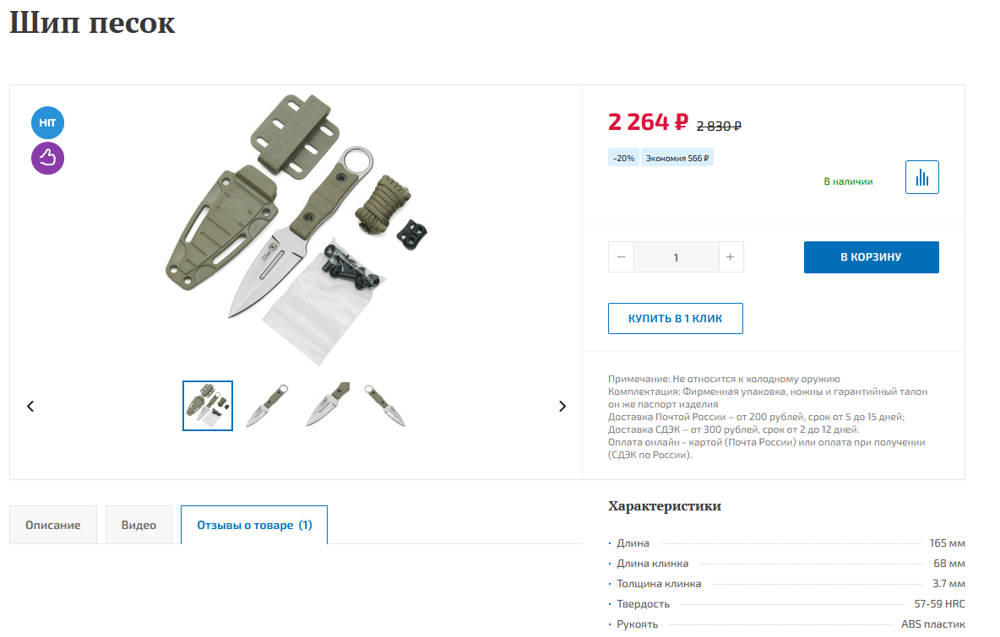Click the blue HIT badge icon
Image resolution: width=1000 pixels, height=637 pixels.
coord(48,123)
